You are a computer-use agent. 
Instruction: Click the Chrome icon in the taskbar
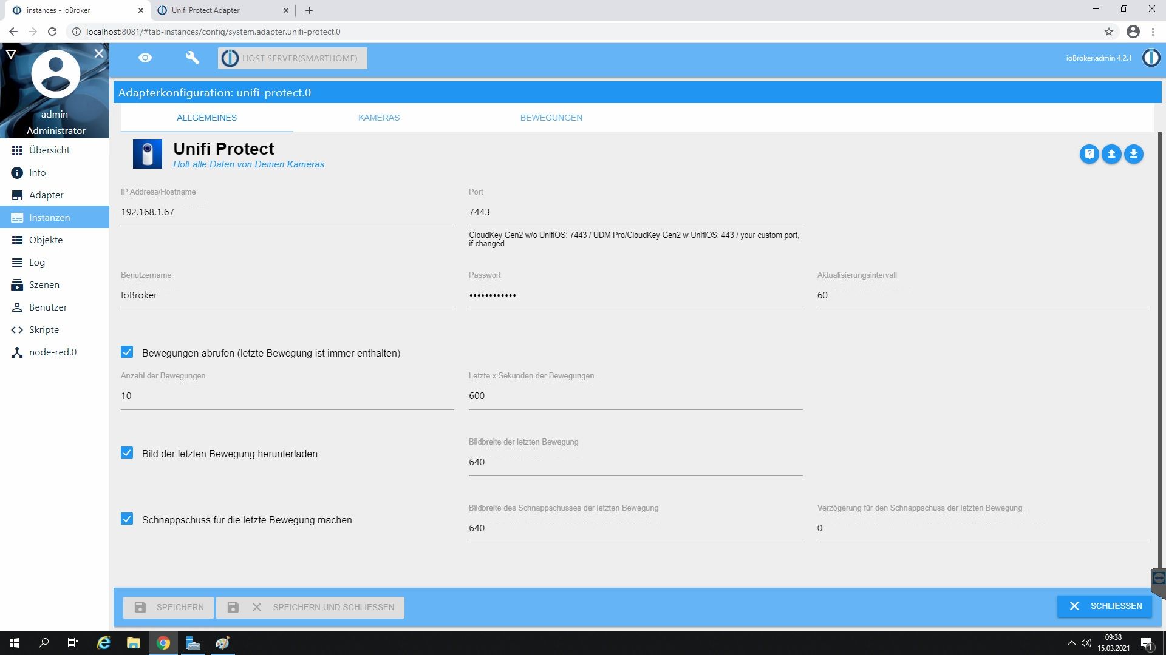point(163,643)
